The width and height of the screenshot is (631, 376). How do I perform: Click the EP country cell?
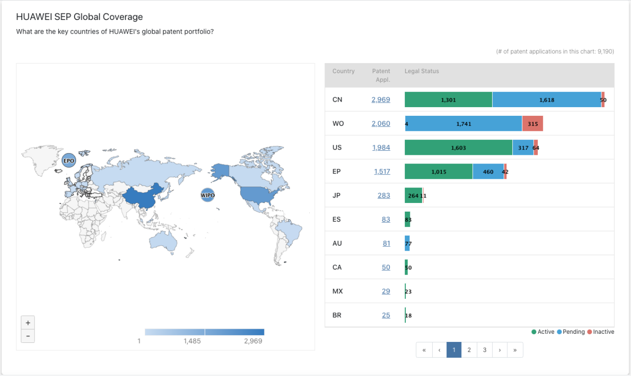coord(337,172)
